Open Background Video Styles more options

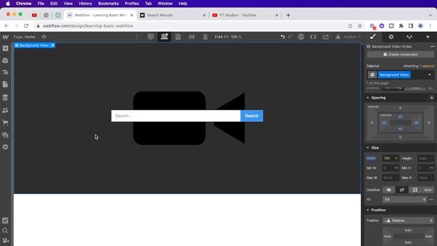432,46
